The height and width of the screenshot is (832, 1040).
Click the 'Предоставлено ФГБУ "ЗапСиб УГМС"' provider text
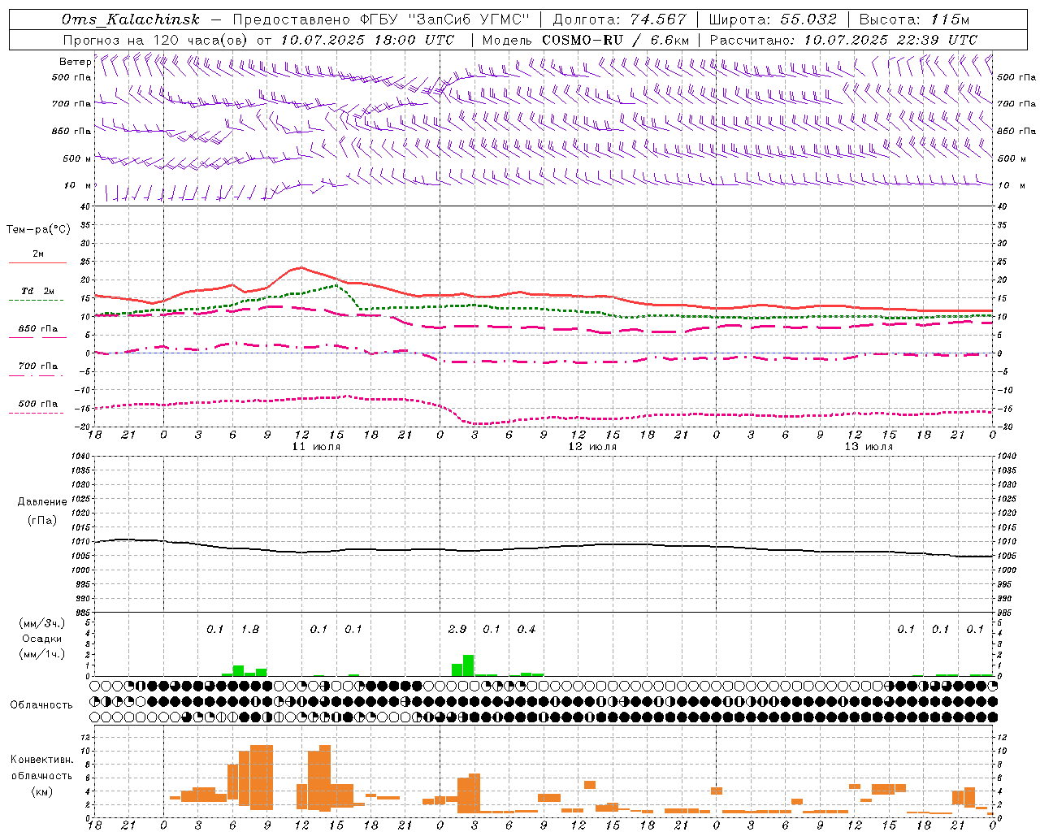coord(381,19)
